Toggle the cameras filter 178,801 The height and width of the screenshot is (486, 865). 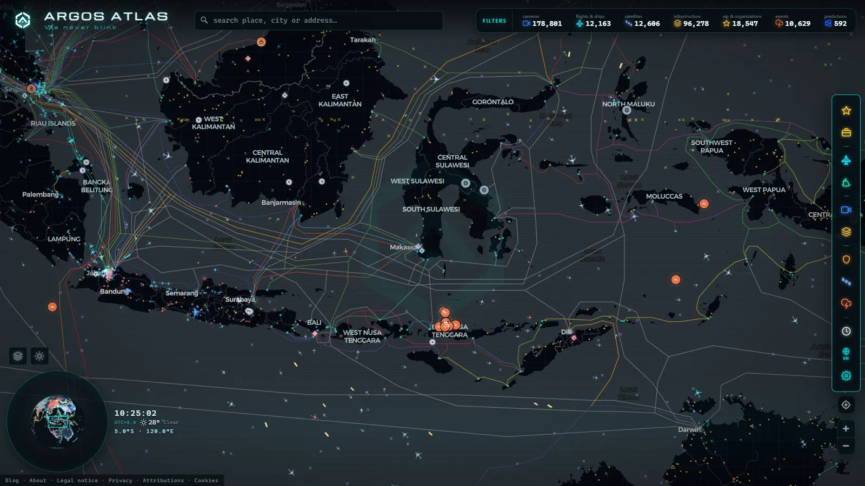tap(542, 21)
